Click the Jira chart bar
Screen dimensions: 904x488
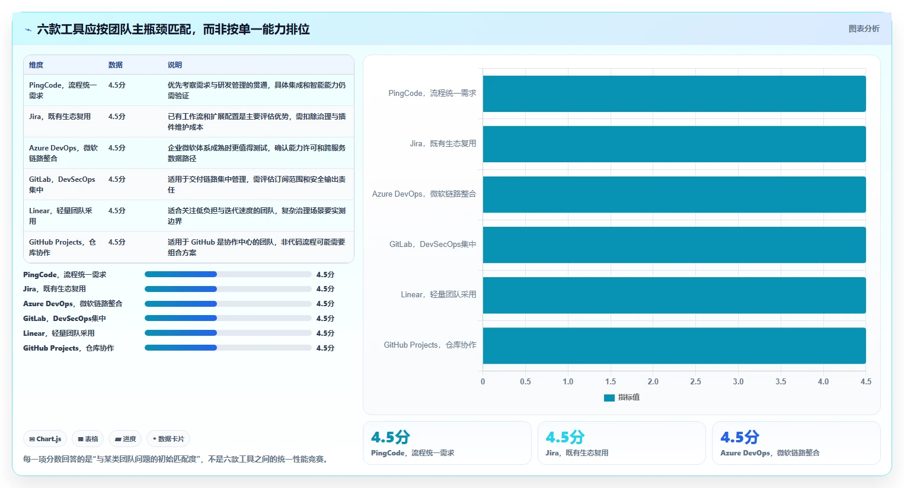(x=674, y=144)
